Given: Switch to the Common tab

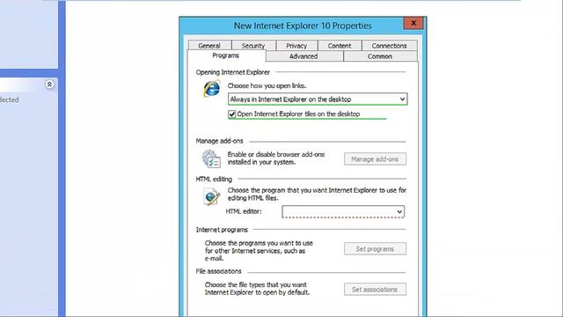Looking at the screenshot, I should [x=380, y=56].
